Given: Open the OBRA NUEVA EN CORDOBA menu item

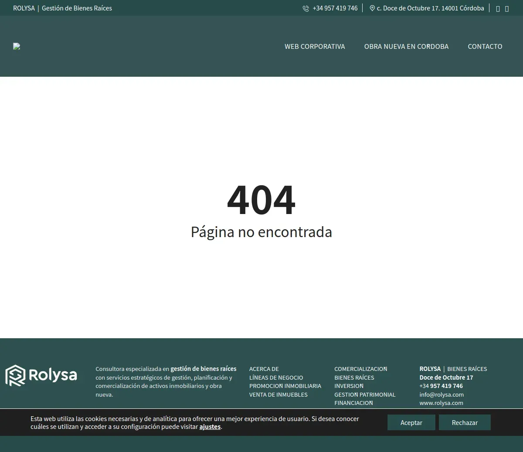Looking at the screenshot, I should [406, 46].
